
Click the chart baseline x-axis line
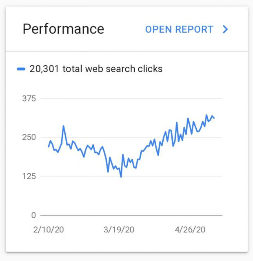pyautogui.click(x=131, y=215)
